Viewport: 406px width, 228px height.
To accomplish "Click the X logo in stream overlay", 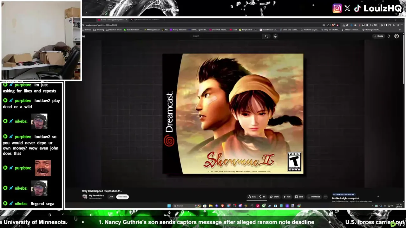I will [x=347, y=9].
